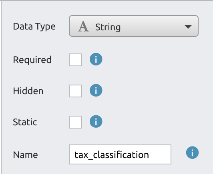Click the Hidden label text
The width and height of the screenshot is (213, 174).
tap(28, 91)
